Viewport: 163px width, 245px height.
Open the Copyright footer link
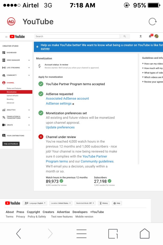click(34, 212)
